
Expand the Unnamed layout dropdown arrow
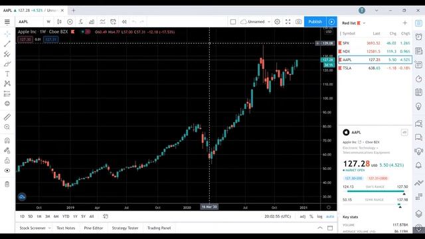coord(269,22)
